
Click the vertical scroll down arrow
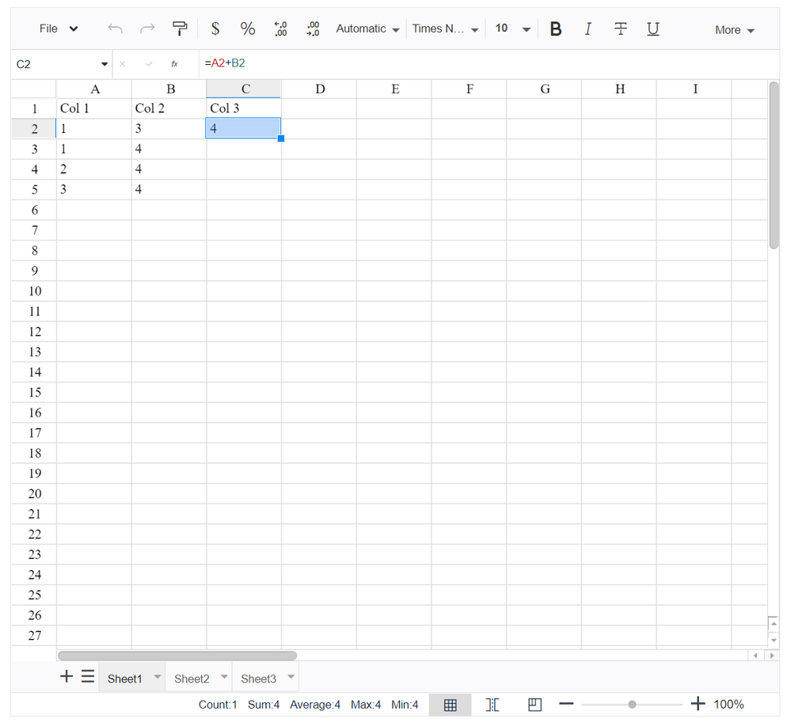point(774,640)
